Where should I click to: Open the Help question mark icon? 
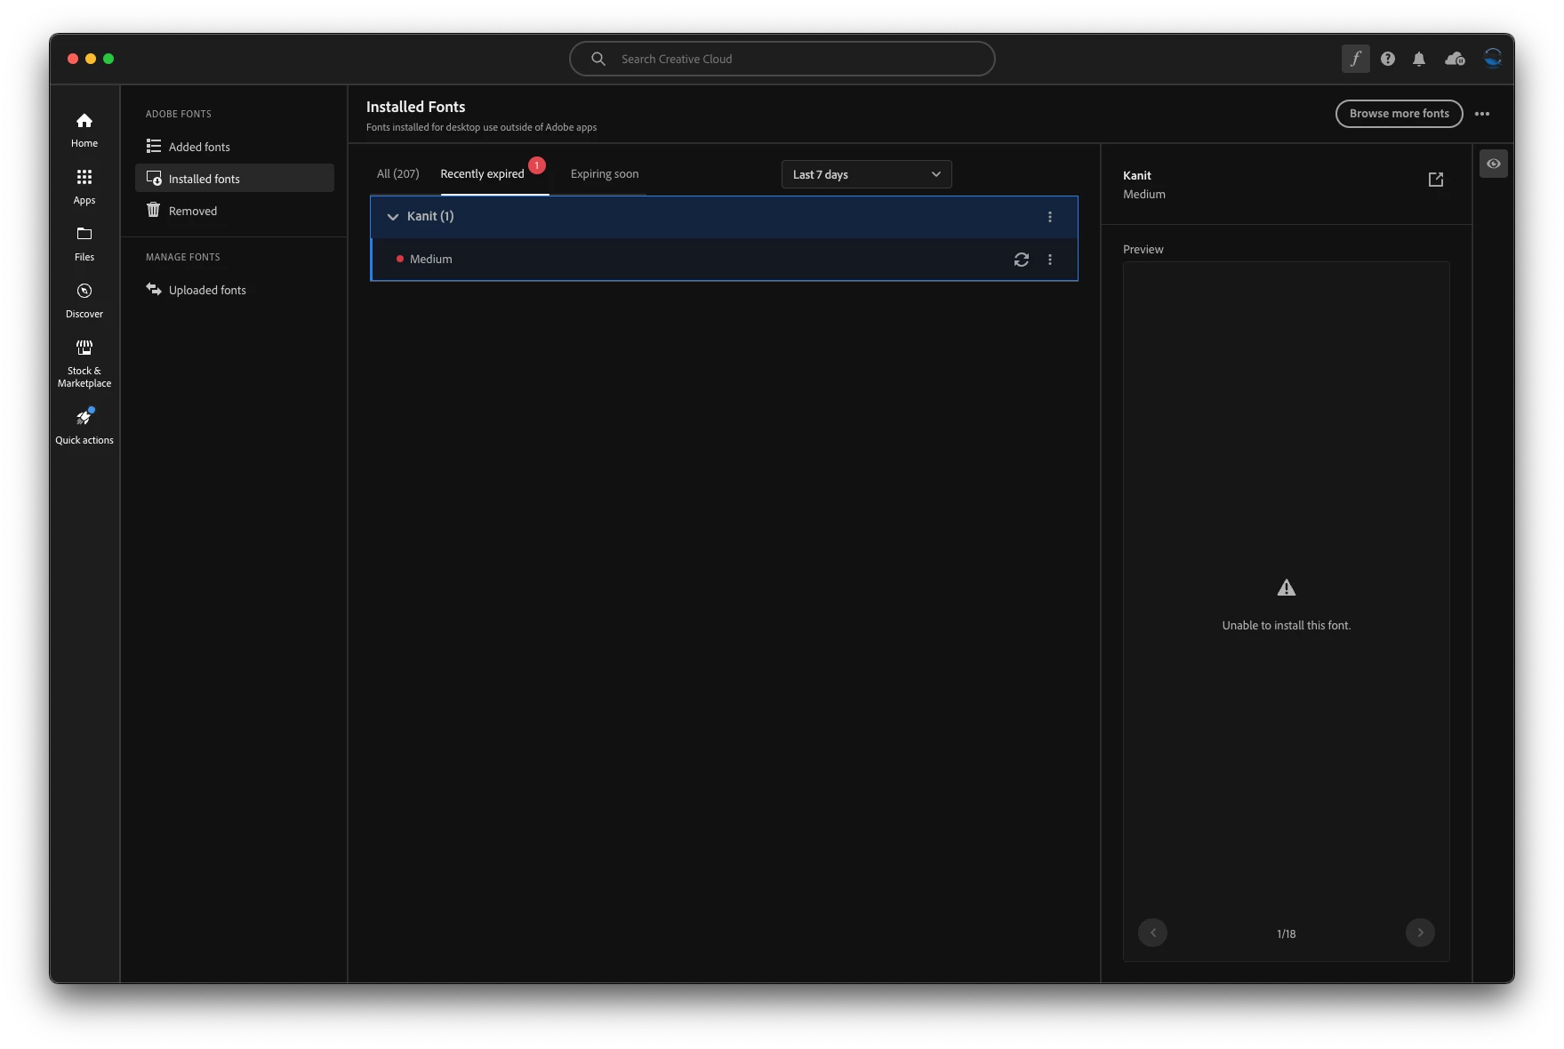pyautogui.click(x=1388, y=59)
